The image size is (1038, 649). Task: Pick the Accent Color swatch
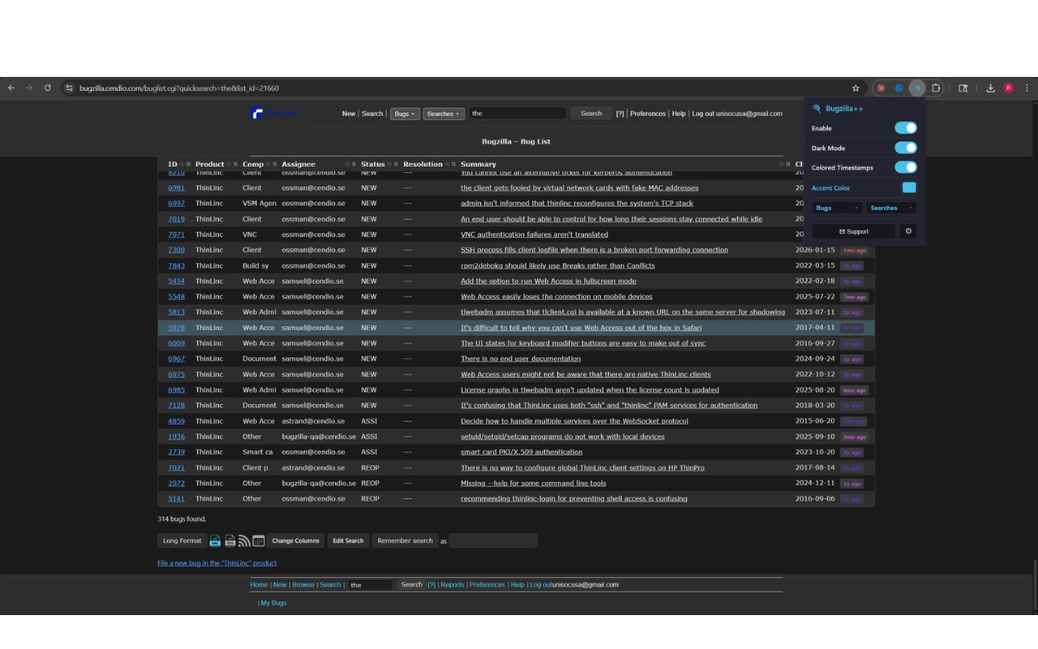(x=909, y=187)
